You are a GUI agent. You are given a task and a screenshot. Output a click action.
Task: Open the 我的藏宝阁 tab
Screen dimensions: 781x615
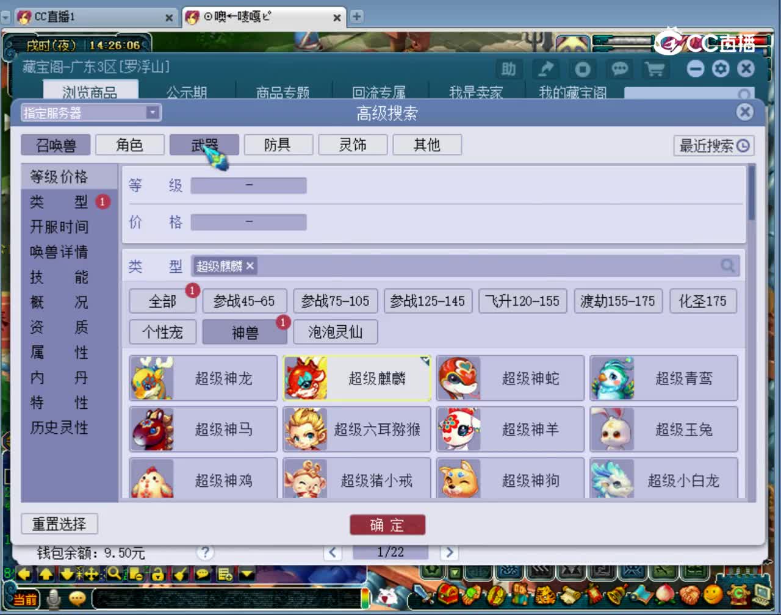pos(573,93)
